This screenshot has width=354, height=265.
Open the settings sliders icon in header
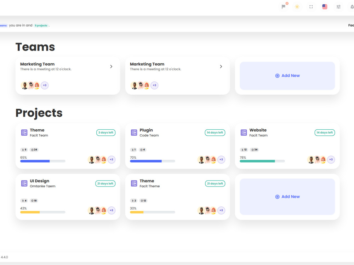pos(338,7)
